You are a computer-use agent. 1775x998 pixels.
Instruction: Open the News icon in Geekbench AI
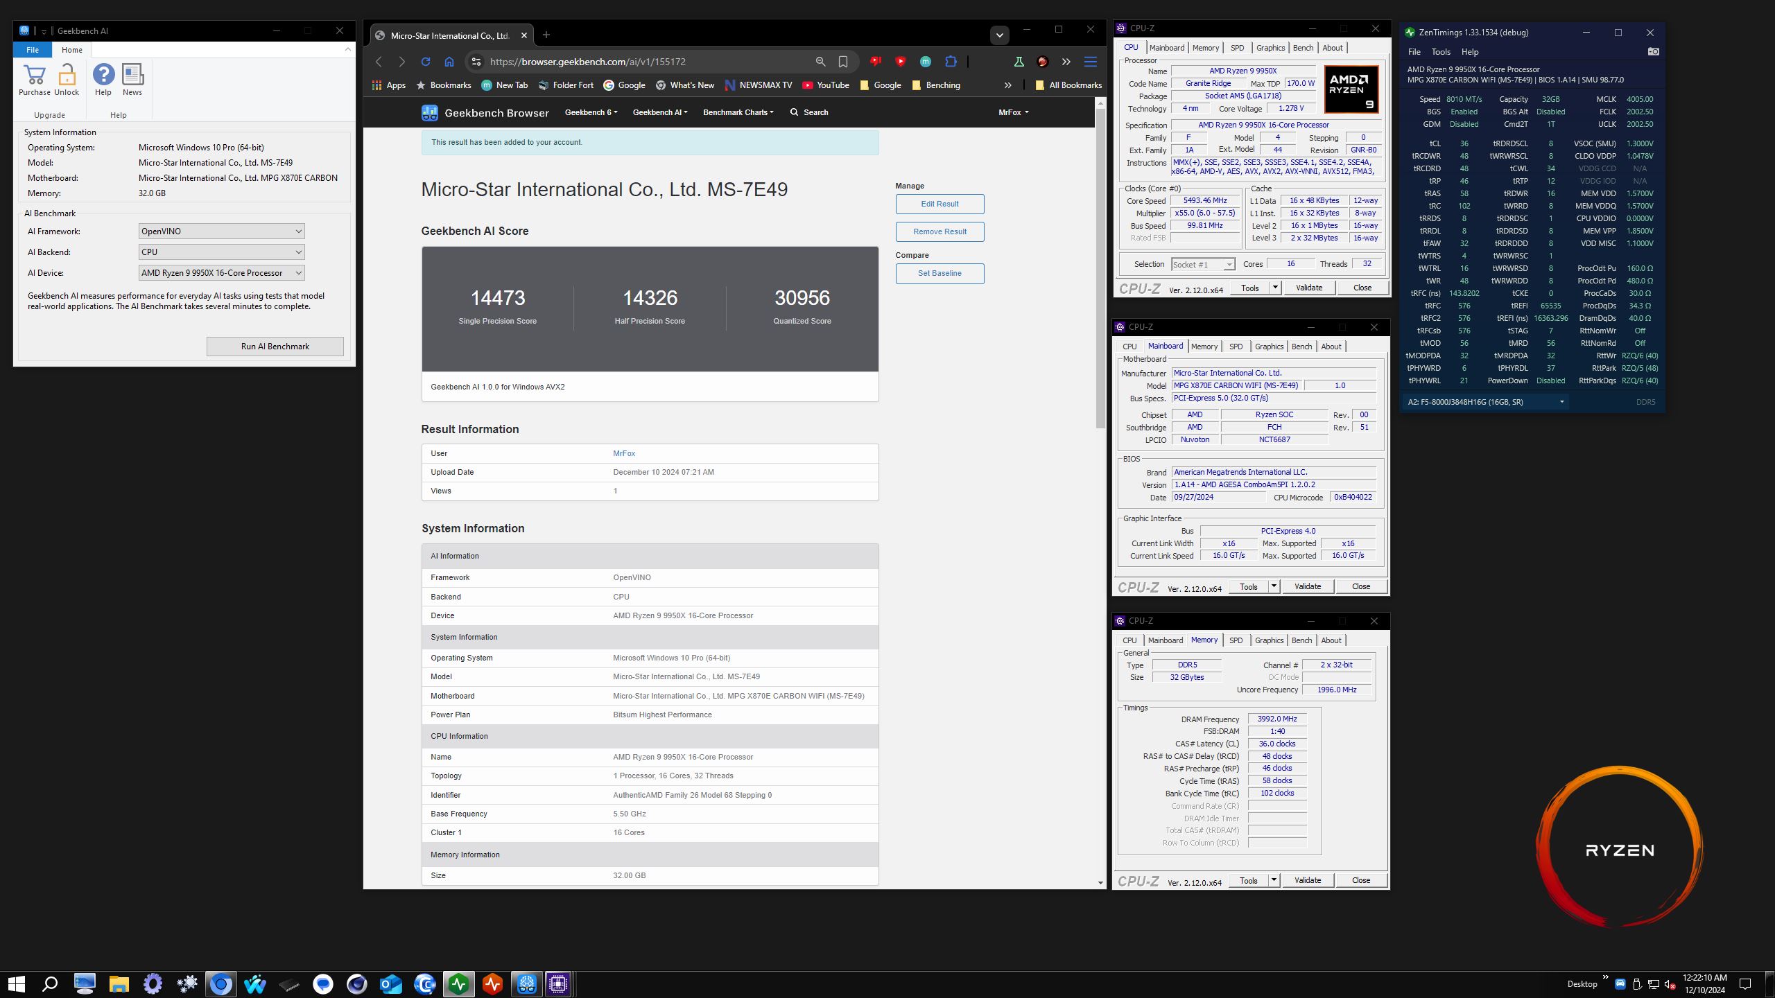pyautogui.click(x=132, y=75)
